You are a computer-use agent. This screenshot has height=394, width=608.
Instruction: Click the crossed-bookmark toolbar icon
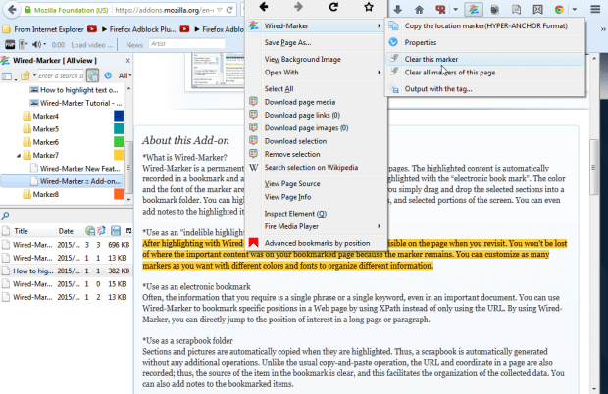[x=537, y=9]
